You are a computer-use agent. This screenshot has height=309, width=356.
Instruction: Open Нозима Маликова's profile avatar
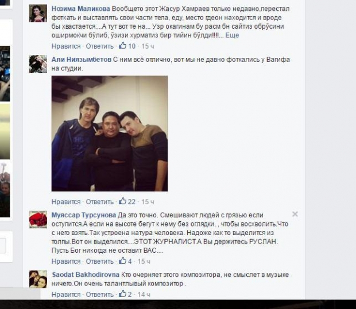(x=38, y=13)
